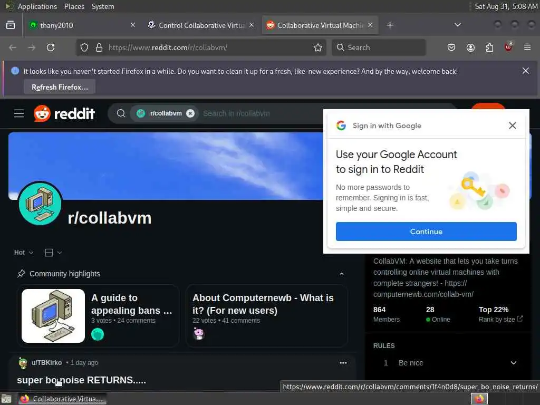Select Collaborative Virtua... taskbar window button
Screen dimensions: 540x405
(62, 399)
